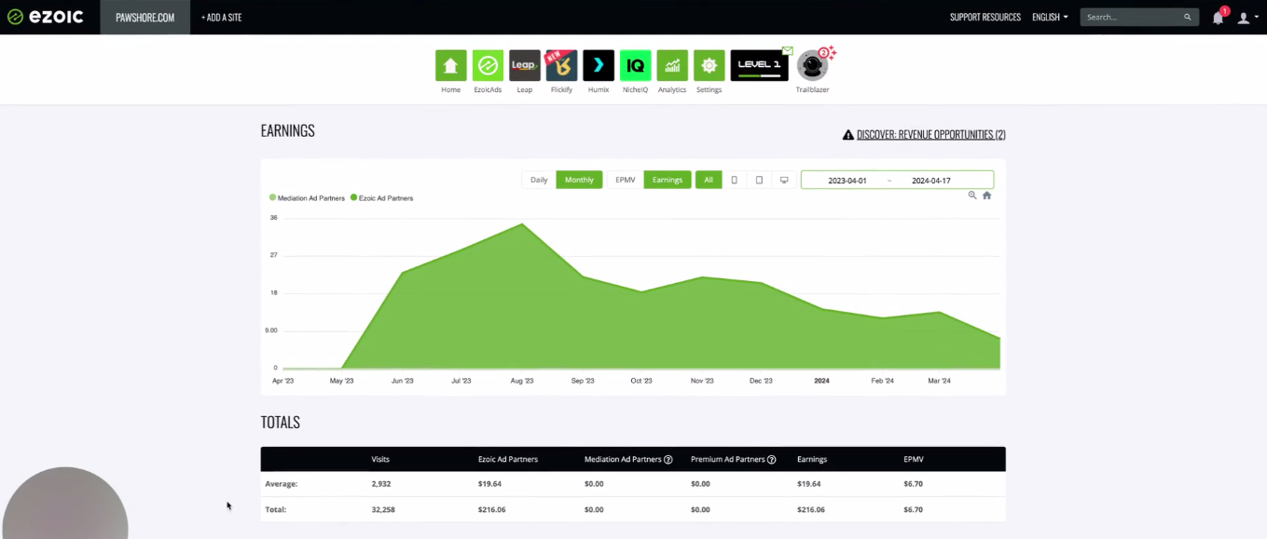The height and width of the screenshot is (539, 1267).
Task: Open the Flickify icon
Action: [561, 65]
